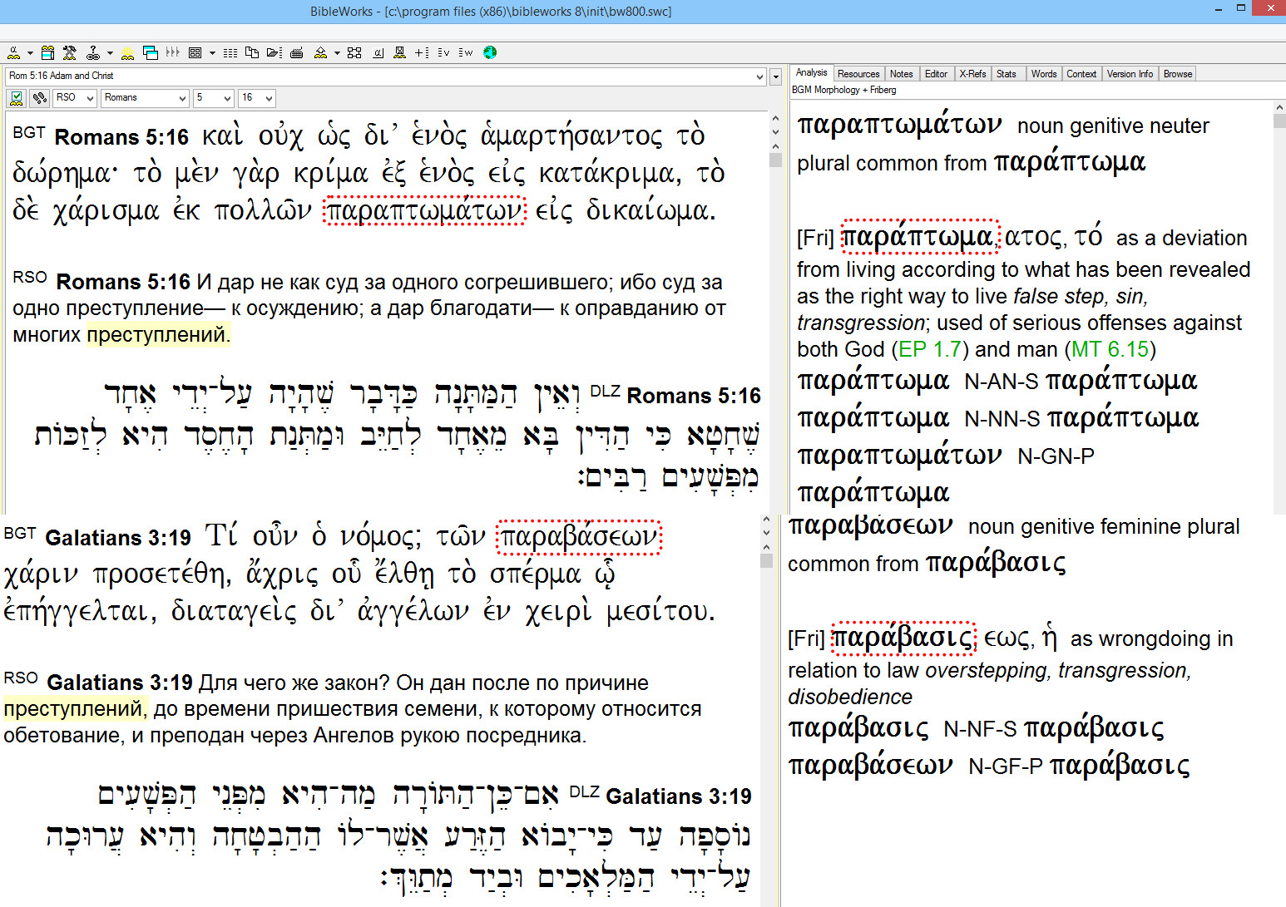The image size is (1286, 907).
Task: Open dropdown arrow next to grid layout icon
Action: (x=212, y=53)
